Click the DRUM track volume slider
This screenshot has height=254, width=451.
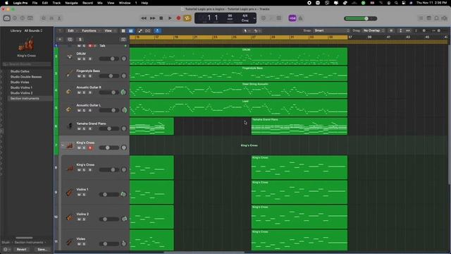pos(109,59)
